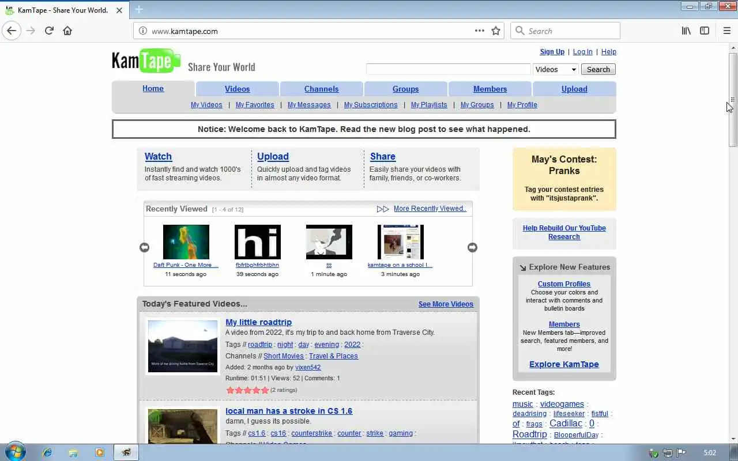Open the Upload tab
The height and width of the screenshot is (461, 738).
pyautogui.click(x=574, y=89)
